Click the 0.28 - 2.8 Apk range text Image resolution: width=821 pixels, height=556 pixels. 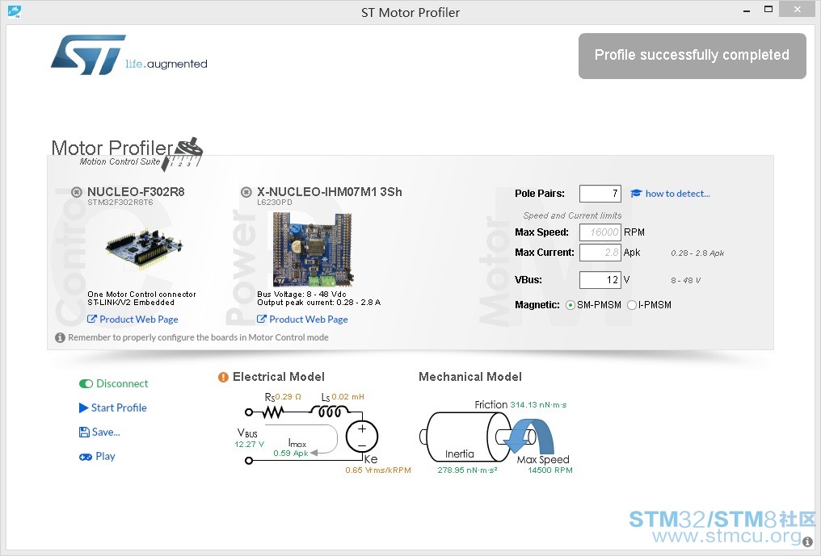click(x=697, y=253)
